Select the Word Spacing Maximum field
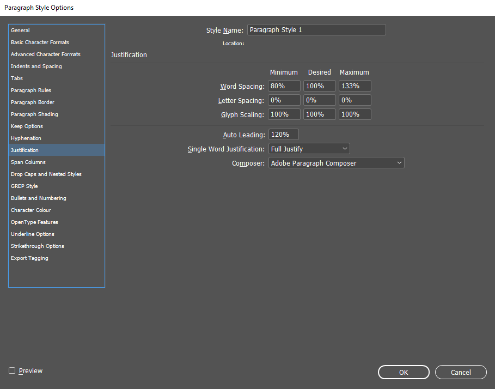The image size is (495, 389). pos(355,86)
